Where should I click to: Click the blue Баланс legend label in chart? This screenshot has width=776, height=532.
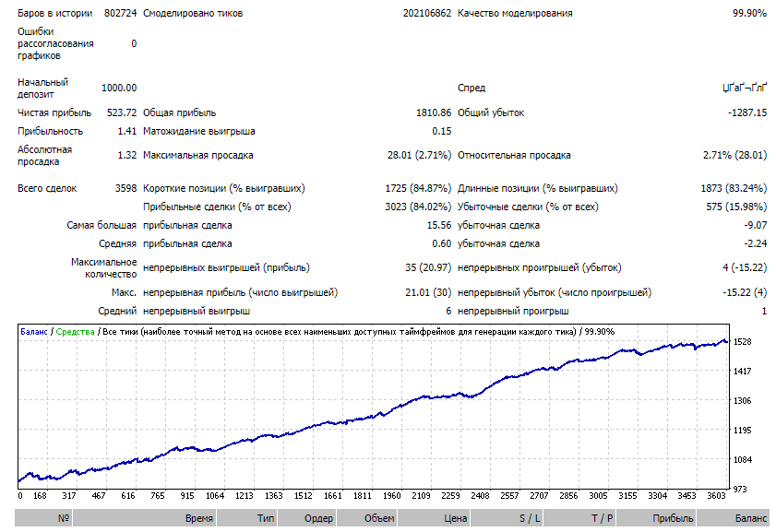(33, 332)
